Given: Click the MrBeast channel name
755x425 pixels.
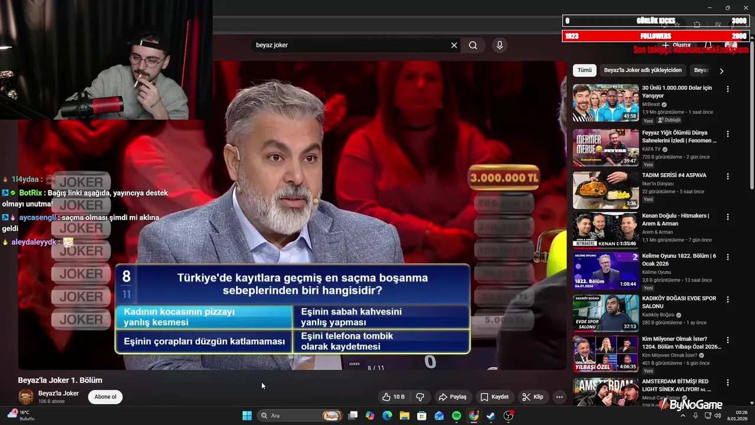Looking at the screenshot, I should point(651,104).
